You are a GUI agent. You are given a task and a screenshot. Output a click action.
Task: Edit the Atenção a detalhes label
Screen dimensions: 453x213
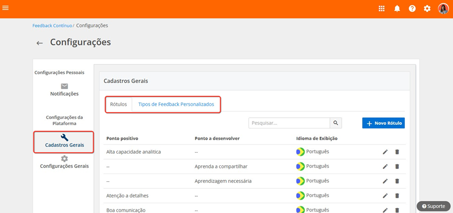pos(385,196)
